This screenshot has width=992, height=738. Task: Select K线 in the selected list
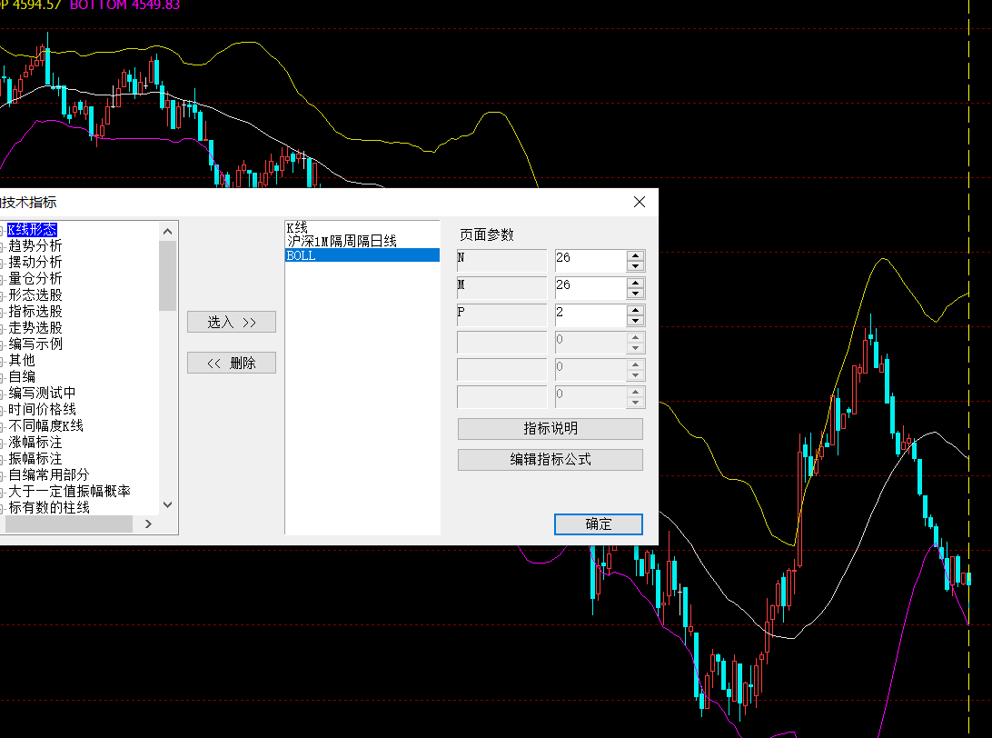[x=297, y=227]
